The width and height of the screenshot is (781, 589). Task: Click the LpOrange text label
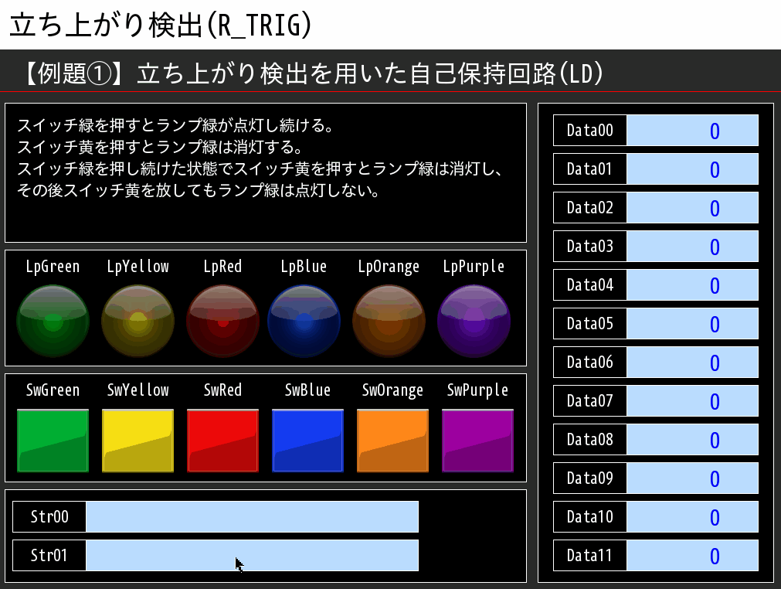coord(389,267)
